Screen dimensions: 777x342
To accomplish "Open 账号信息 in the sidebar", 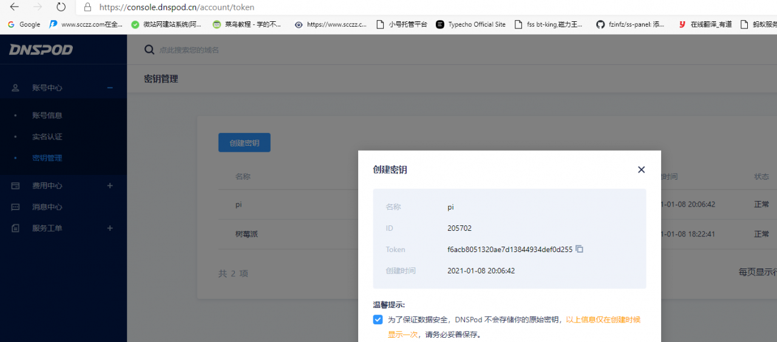I will pyautogui.click(x=47, y=115).
